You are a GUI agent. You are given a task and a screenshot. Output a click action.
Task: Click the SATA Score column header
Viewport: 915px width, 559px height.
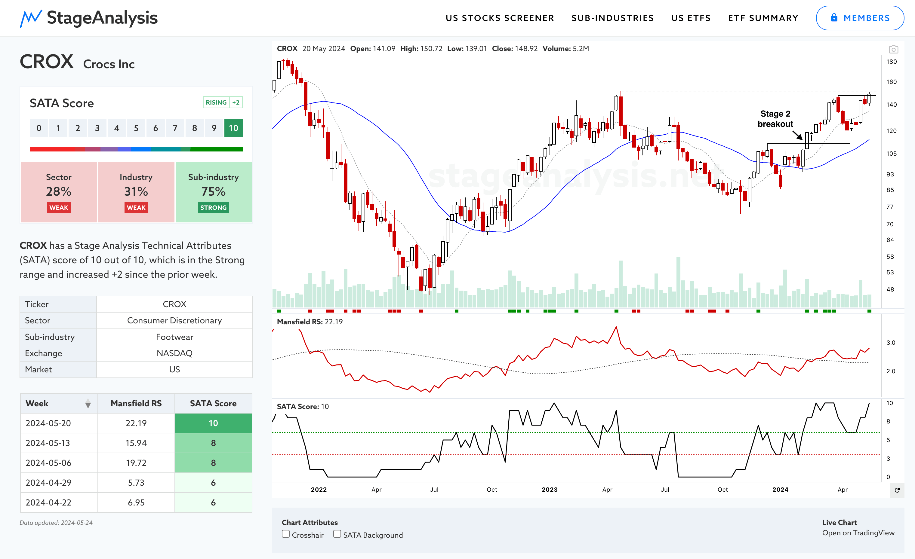point(213,403)
